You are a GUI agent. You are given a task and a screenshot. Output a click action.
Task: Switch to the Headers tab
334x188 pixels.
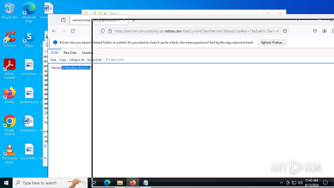pos(87,53)
